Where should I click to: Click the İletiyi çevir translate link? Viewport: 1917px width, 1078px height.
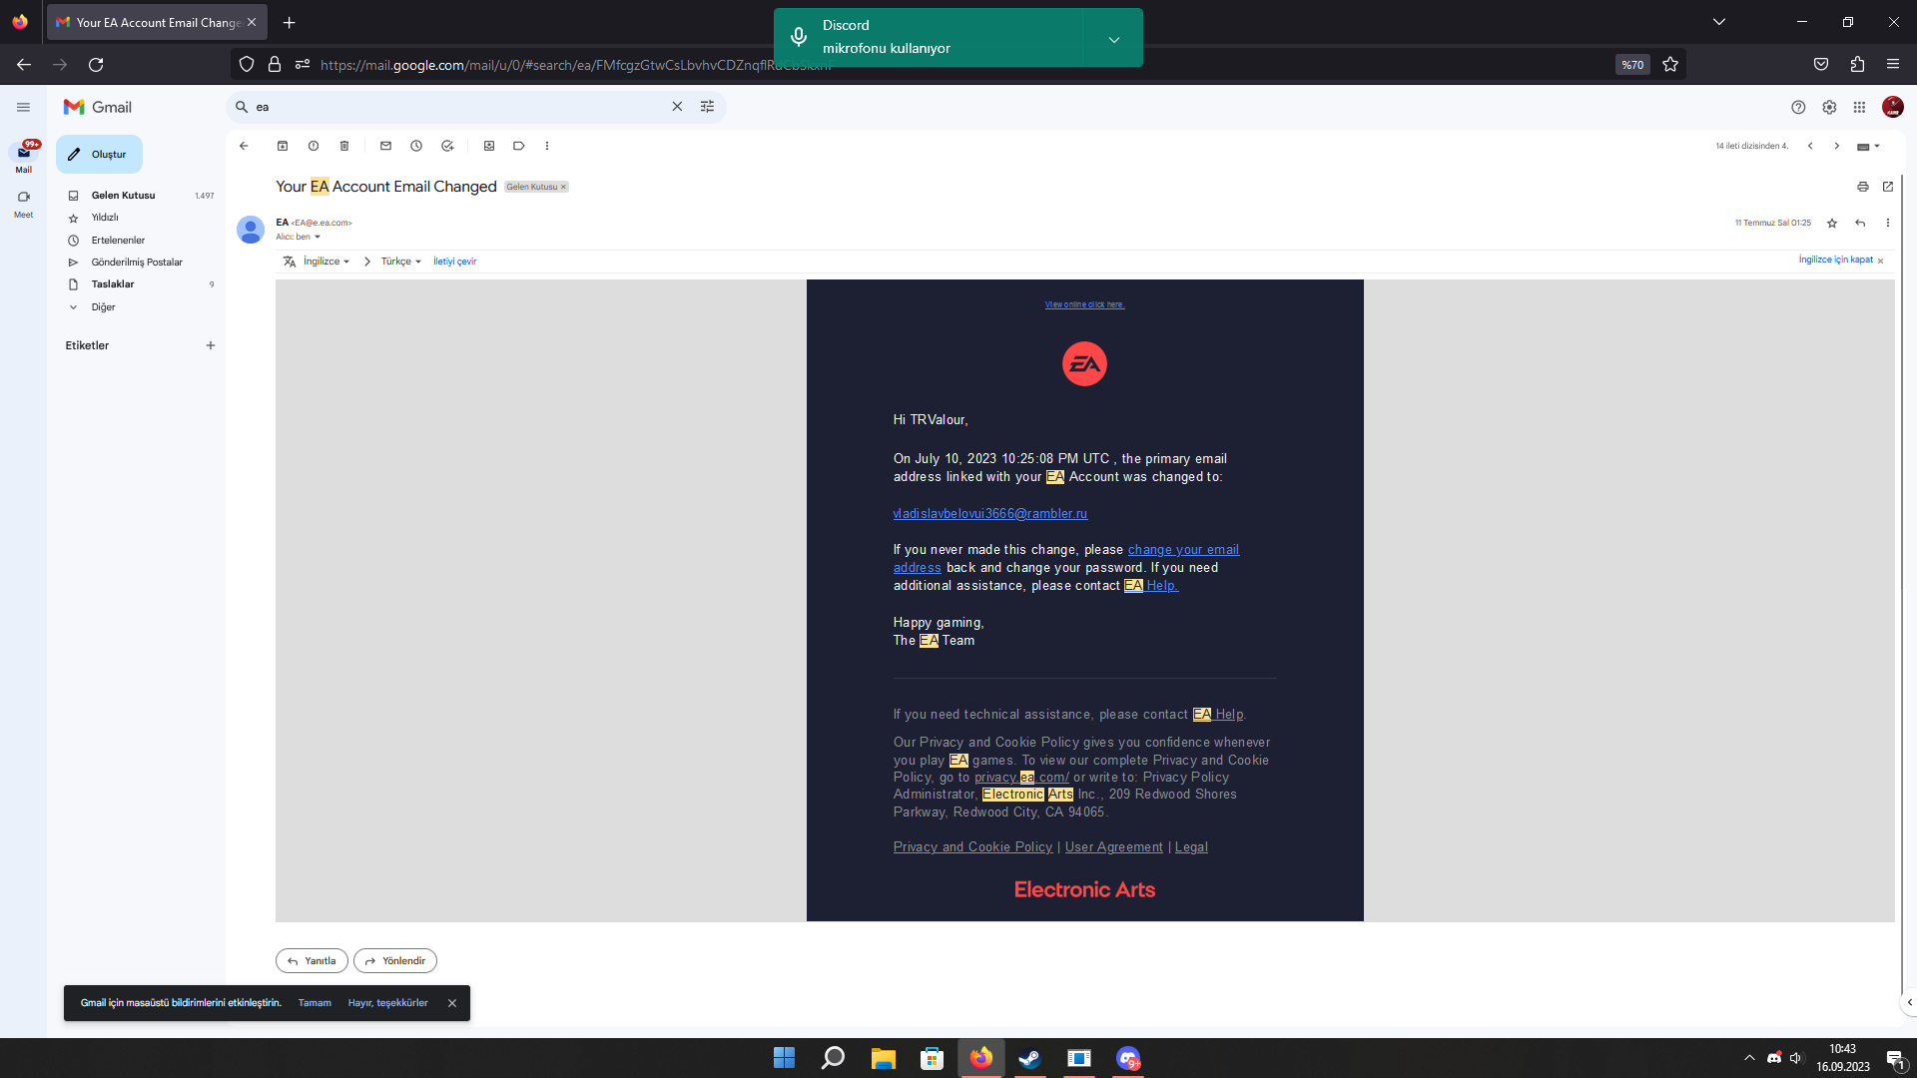454,262
